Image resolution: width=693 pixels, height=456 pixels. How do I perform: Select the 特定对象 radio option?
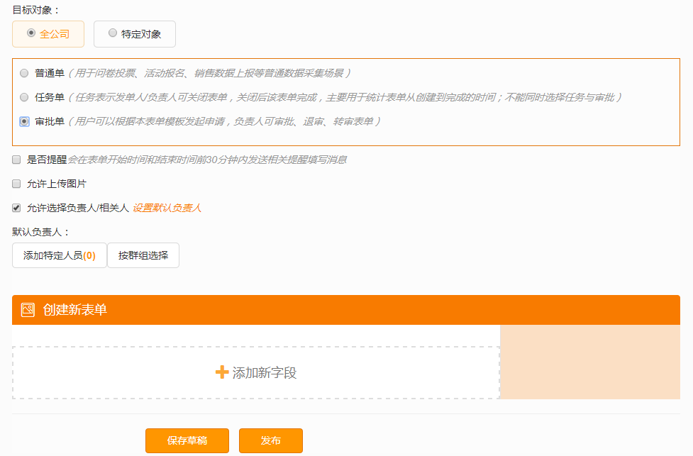(x=113, y=33)
